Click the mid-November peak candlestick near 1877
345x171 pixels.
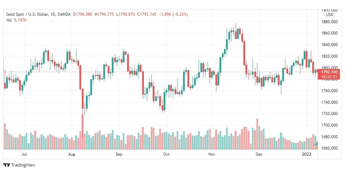236,31
